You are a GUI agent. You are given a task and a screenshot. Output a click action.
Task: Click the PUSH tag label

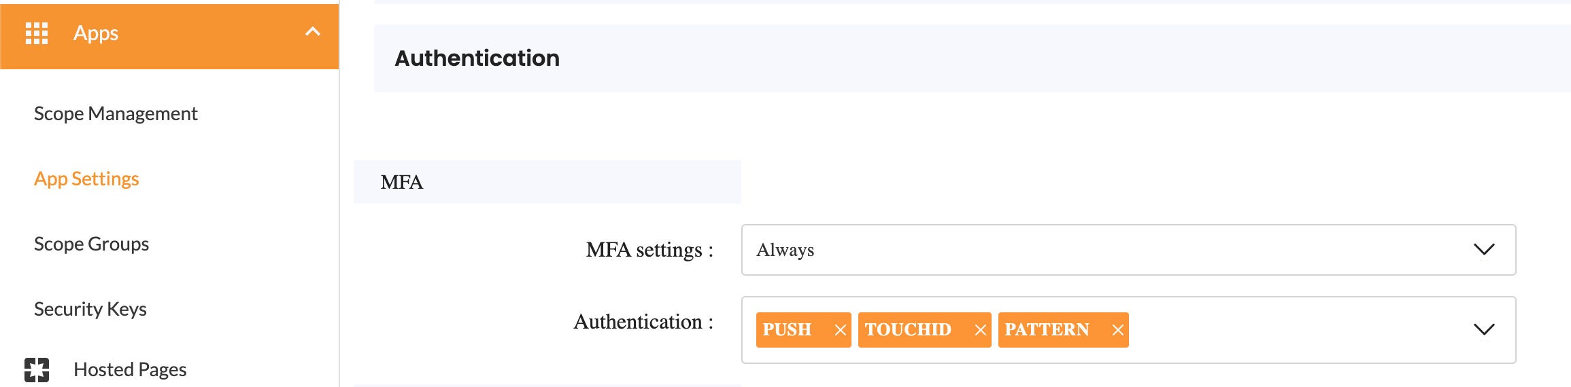coord(787,330)
